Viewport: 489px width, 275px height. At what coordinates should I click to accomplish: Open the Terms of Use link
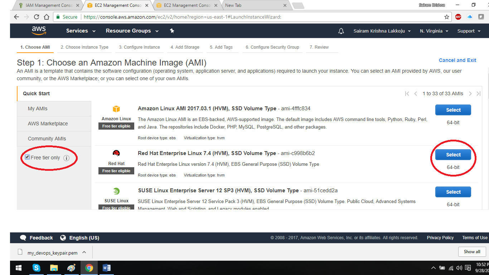point(475,238)
